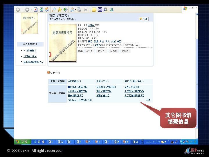
Task: Open the 湖北大学图书馆 library link
Action: click(104, 91)
